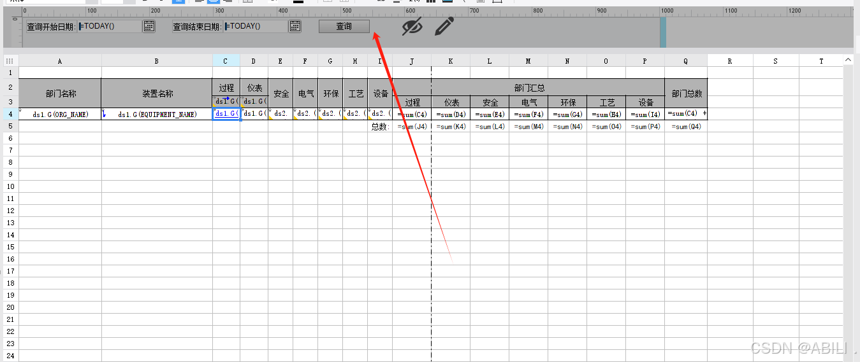Select column C header

point(226,60)
